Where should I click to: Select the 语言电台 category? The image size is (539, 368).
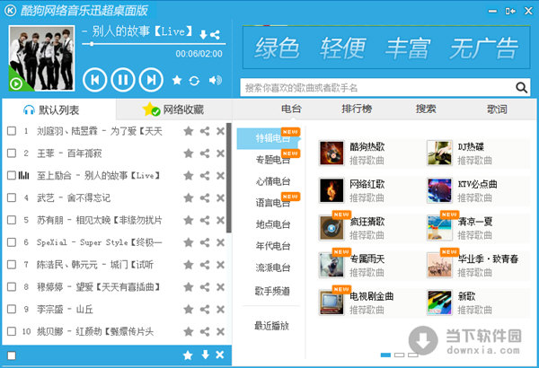273,203
